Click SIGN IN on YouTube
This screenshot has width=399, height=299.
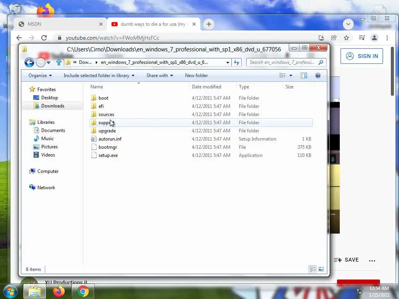[362, 56]
